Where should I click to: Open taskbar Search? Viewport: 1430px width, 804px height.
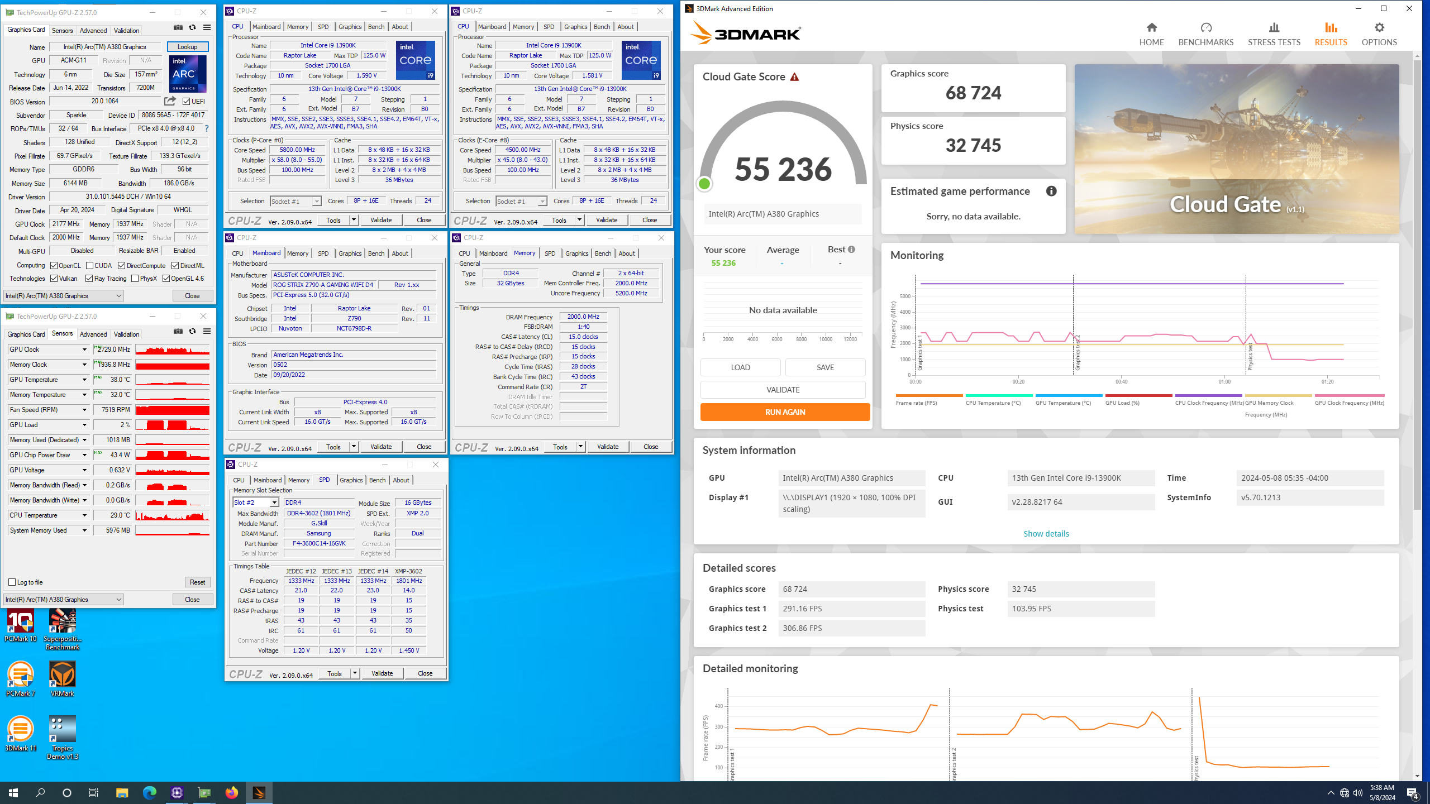pos(40,792)
